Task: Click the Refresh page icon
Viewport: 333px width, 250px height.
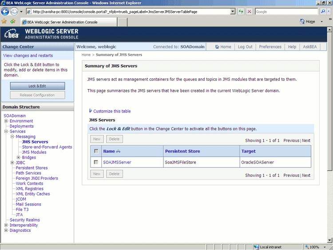Action: pos(241,12)
